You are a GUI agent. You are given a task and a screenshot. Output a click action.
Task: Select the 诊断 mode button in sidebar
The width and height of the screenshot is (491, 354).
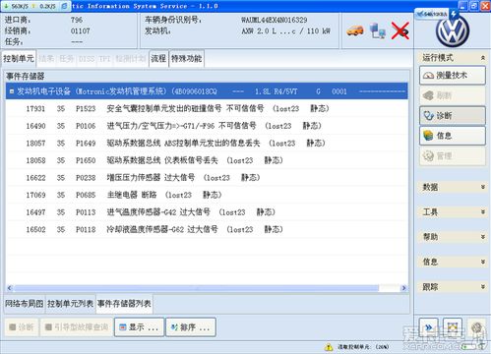click(x=453, y=115)
